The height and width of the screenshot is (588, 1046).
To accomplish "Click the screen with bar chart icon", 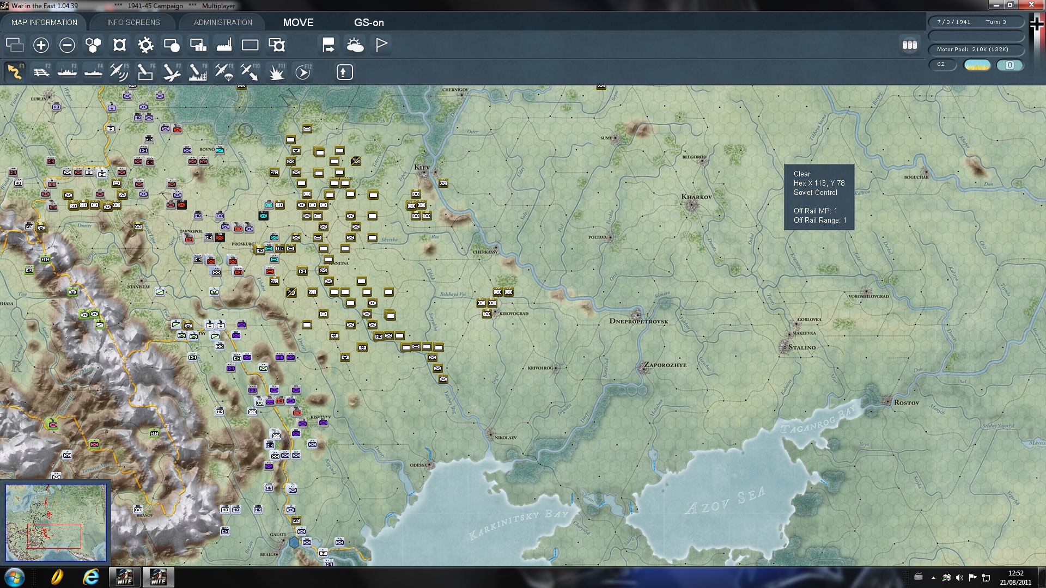I will [x=198, y=45].
